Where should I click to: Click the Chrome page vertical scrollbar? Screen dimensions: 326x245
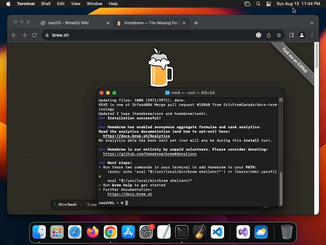point(316,56)
